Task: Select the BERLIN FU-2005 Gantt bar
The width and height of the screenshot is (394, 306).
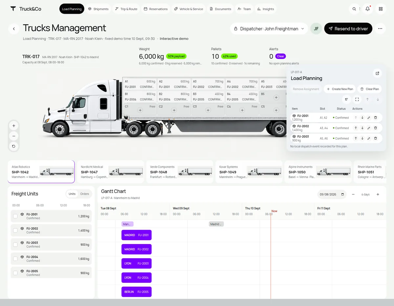Action: point(137,292)
